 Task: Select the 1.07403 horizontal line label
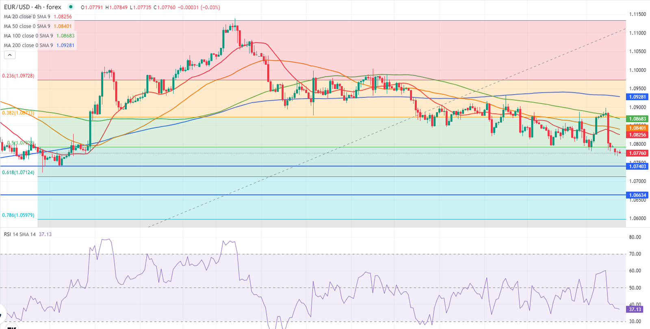[x=637, y=166]
